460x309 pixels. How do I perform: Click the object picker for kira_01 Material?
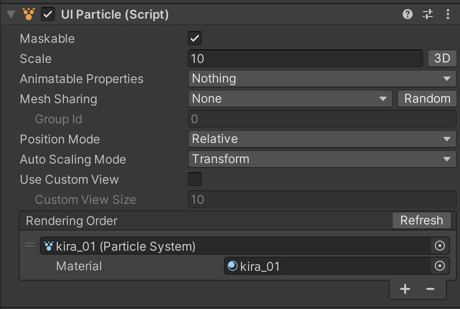[x=440, y=266]
